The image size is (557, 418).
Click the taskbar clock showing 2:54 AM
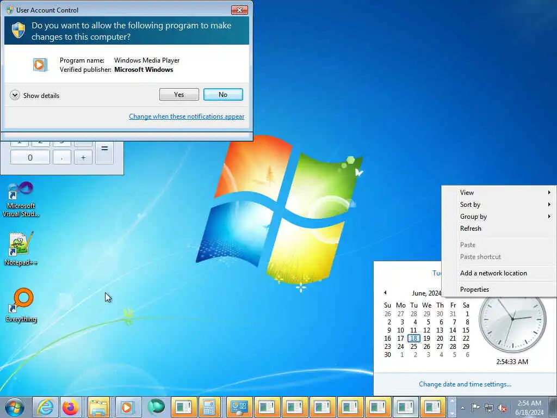[x=529, y=408]
